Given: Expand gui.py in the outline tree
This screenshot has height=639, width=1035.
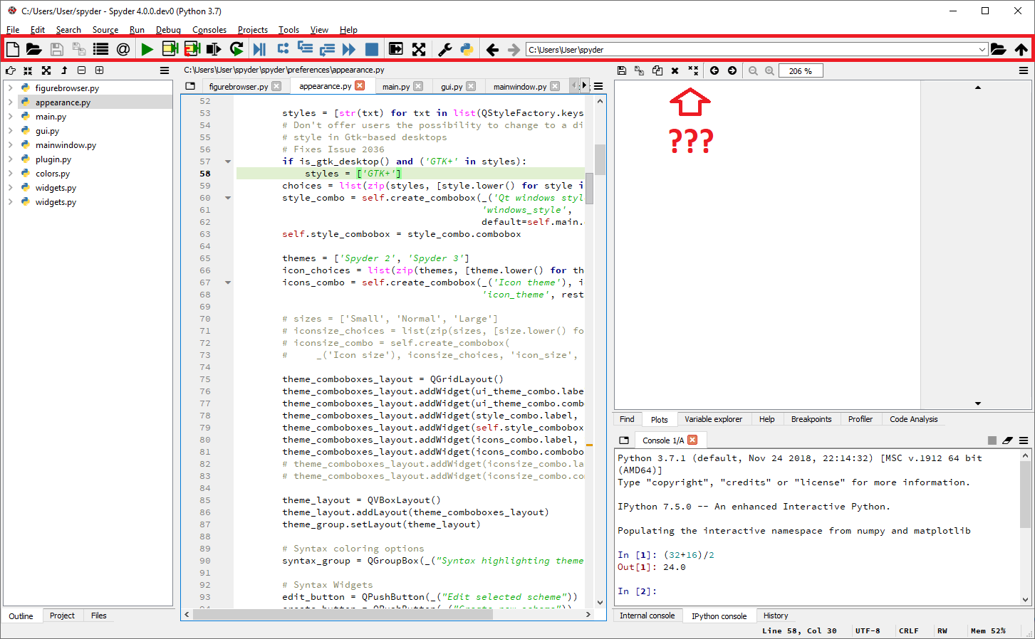Looking at the screenshot, I should click(10, 131).
